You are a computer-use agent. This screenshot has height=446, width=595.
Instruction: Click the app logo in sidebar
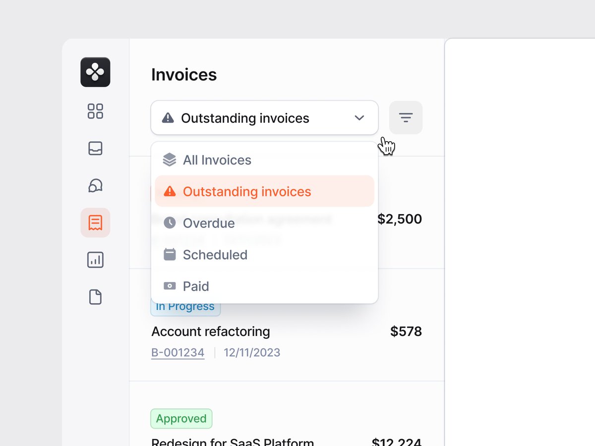[x=95, y=72]
